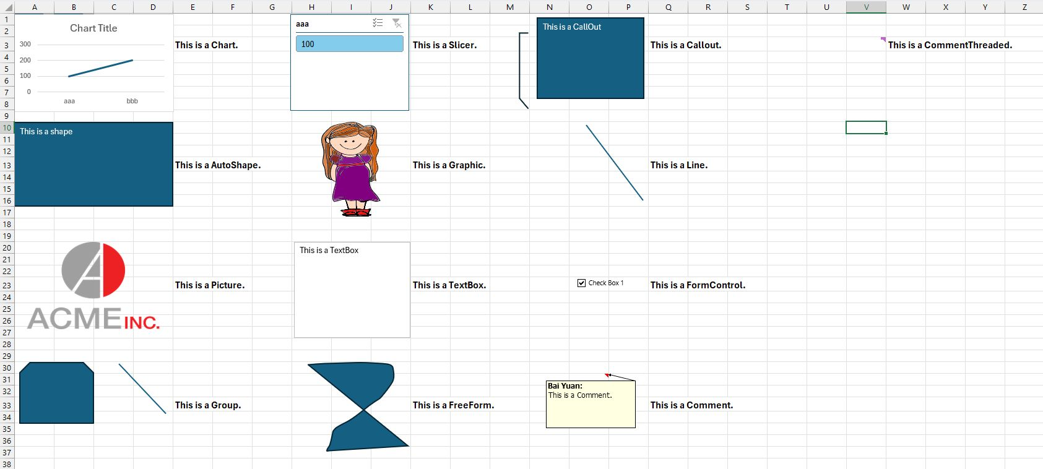Select the chart's line series

point(100,68)
